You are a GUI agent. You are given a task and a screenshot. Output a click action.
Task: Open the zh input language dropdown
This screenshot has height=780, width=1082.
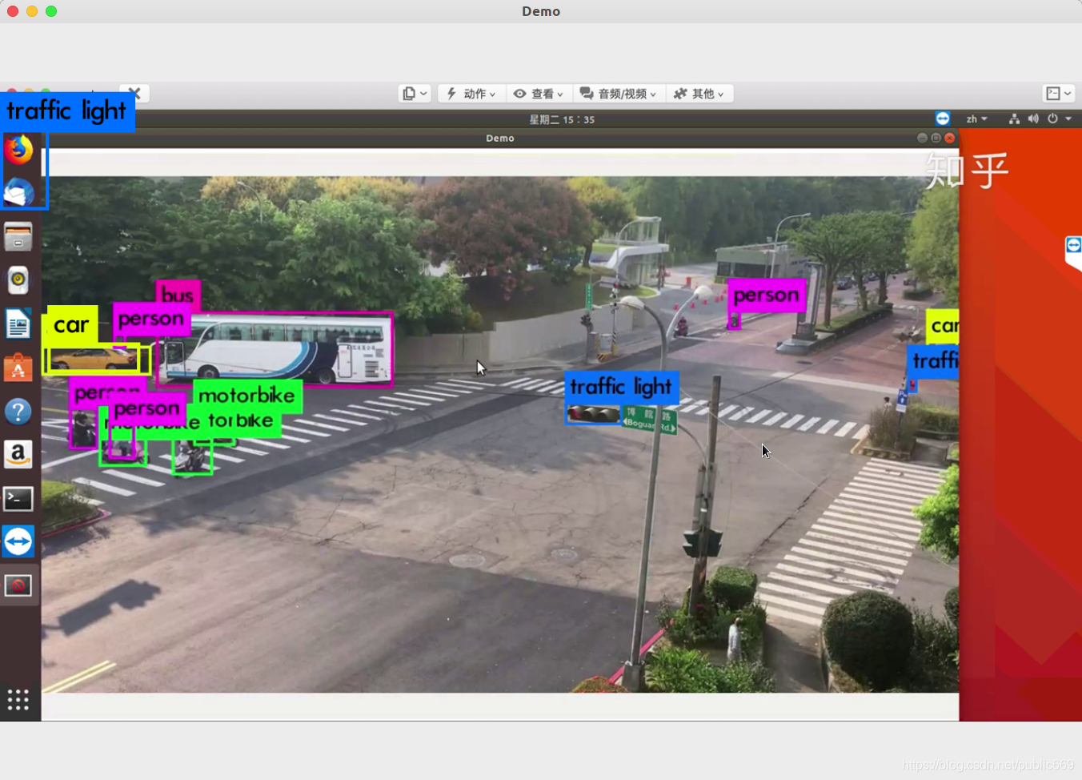coord(976,119)
